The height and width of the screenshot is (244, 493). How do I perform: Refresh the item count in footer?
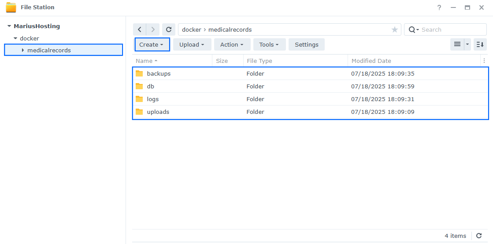click(x=479, y=236)
